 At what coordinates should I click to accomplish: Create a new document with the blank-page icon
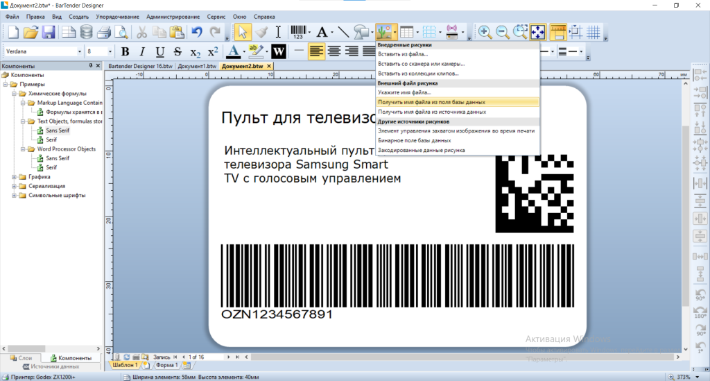13,32
